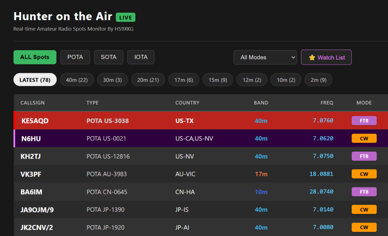
Task: Open the KE5AQD callsign entry
Action: 35,121
